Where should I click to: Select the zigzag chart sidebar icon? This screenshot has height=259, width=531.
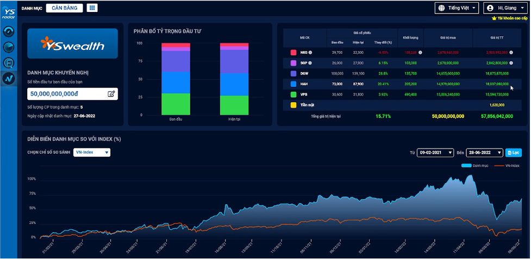[x=9, y=78]
